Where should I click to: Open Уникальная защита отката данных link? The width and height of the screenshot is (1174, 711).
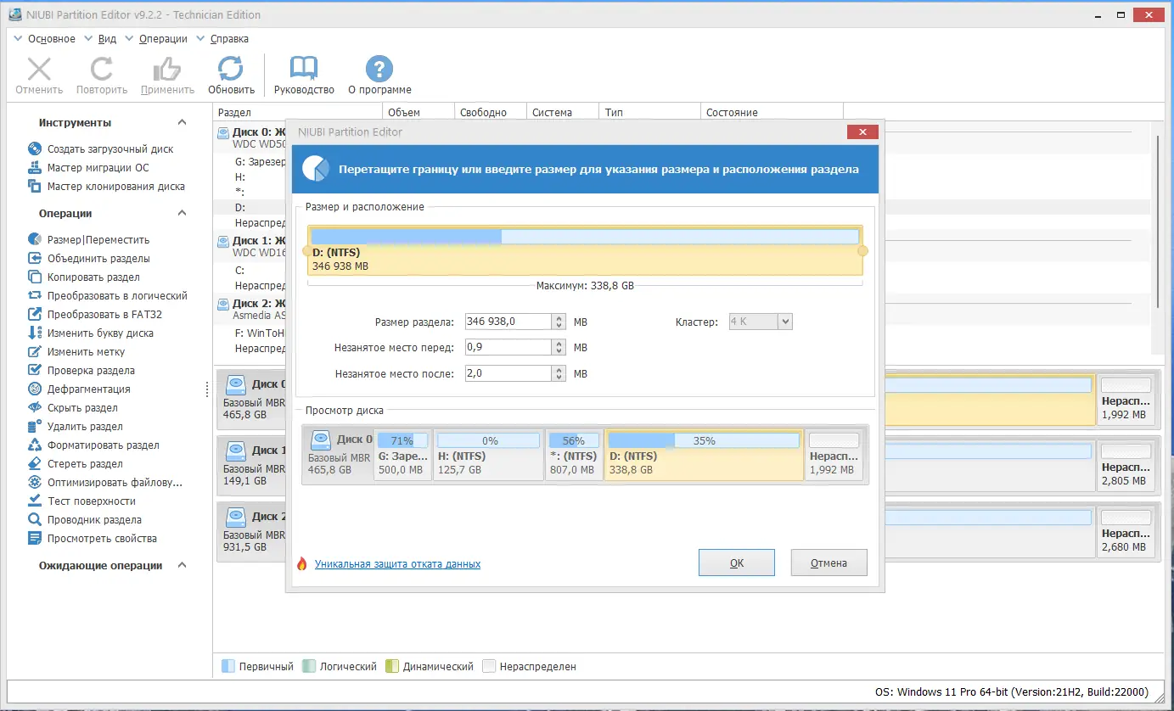(x=397, y=564)
